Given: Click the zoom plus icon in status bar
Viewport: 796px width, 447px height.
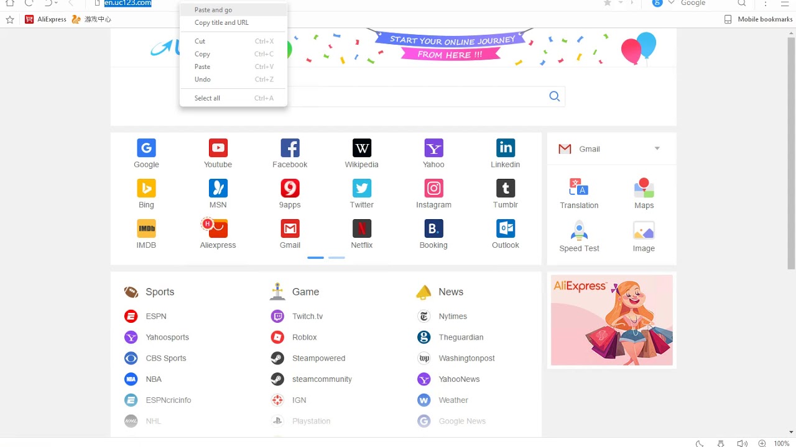Looking at the screenshot, I should pyautogui.click(x=762, y=443).
